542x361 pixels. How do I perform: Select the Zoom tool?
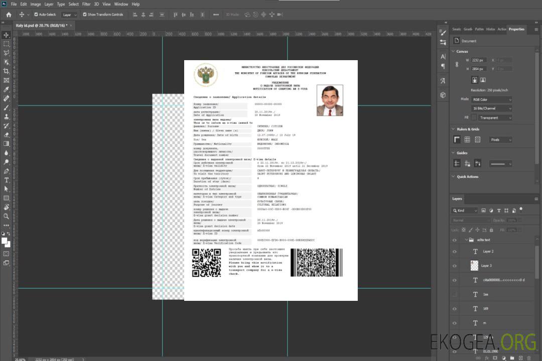[6, 216]
